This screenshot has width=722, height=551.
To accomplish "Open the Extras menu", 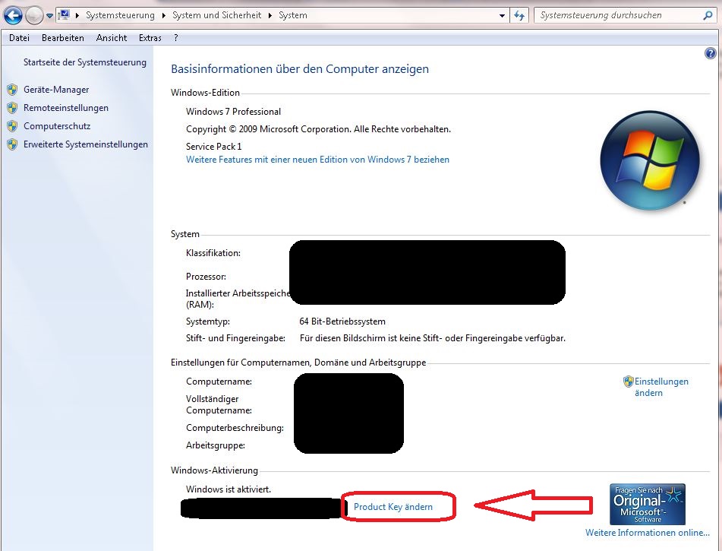I will point(150,38).
